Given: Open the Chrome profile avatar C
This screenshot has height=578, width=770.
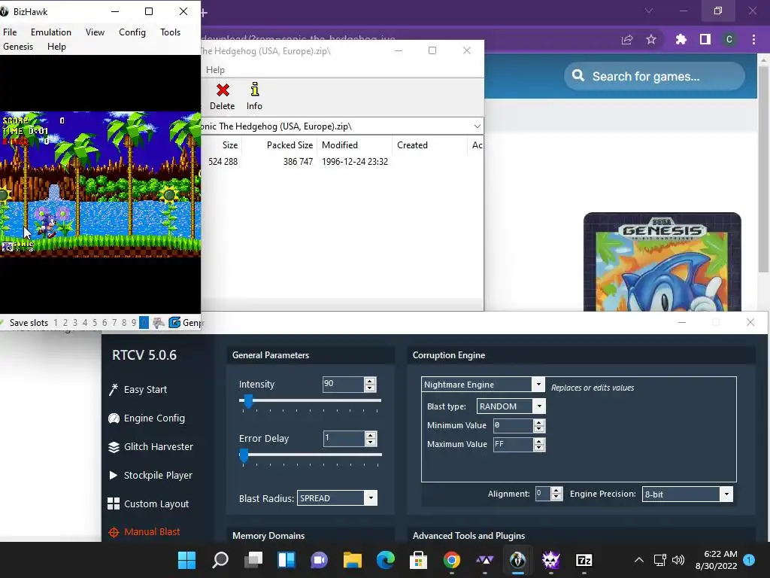Looking at the screenshot, I should pos(729,39).
